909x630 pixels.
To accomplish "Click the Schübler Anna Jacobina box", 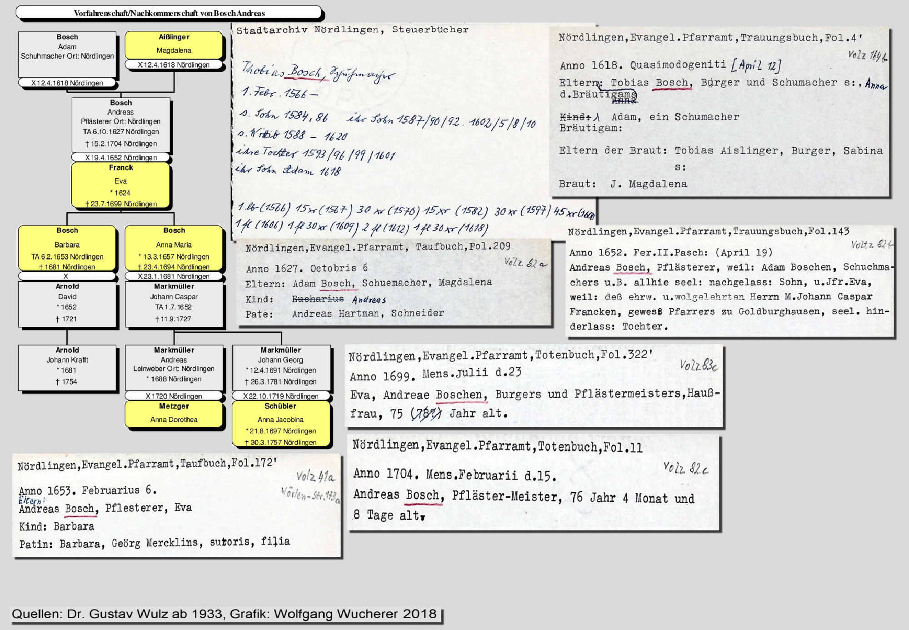I will coord(281,423).
